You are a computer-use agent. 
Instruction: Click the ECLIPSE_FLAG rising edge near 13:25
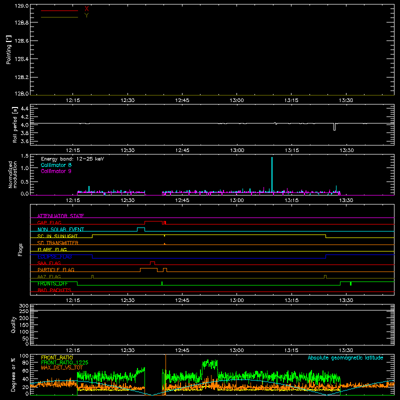point(326,256)
